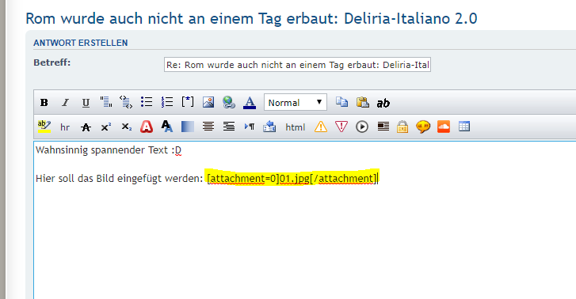
Task: Click the orange speech bubble icon
Action: [x=423, y=127]
